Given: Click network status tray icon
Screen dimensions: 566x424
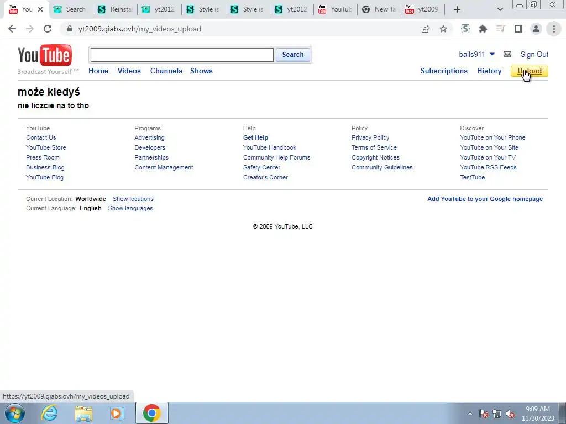Looking at the screenshot, I should click(497, 414).
